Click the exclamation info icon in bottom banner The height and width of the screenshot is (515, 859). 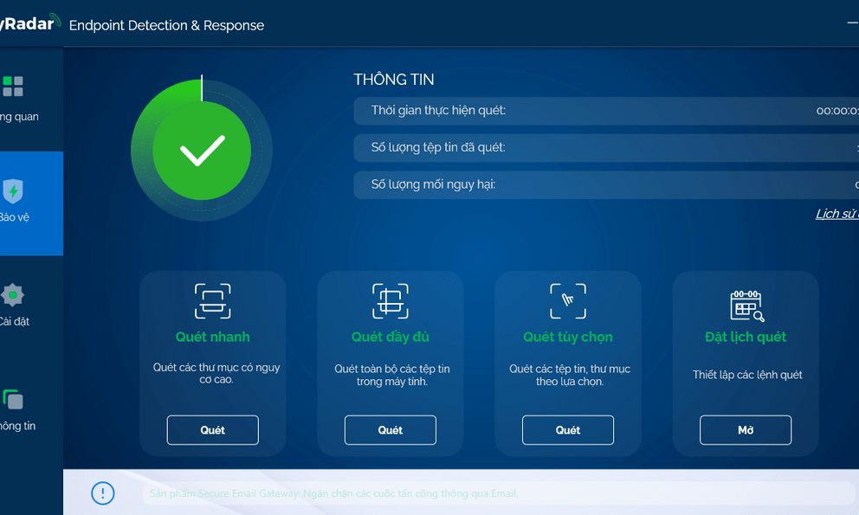tap(102, 492)
